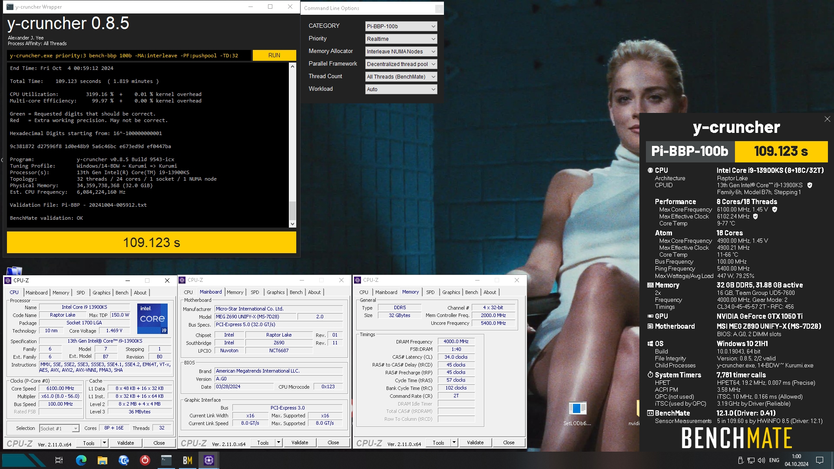Select SPD tab in middle CPU-Z window
Screen dimensions: 834x469
(x=255, y=292)
